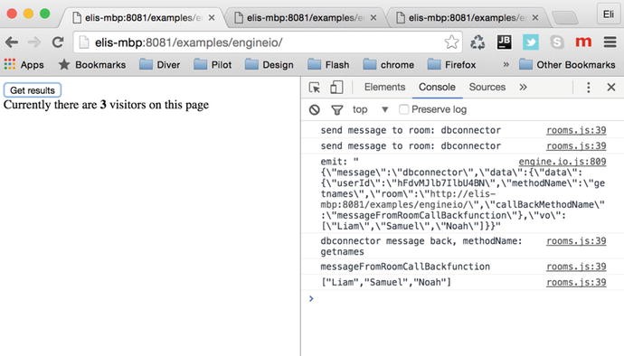
Task: Expand more DevTools tabs chevron
Action: pyautogui.click(x=523, y=87)
